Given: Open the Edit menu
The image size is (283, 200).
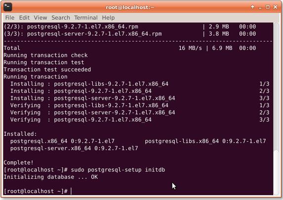Looking at the screenshot, I should point(24,18).
